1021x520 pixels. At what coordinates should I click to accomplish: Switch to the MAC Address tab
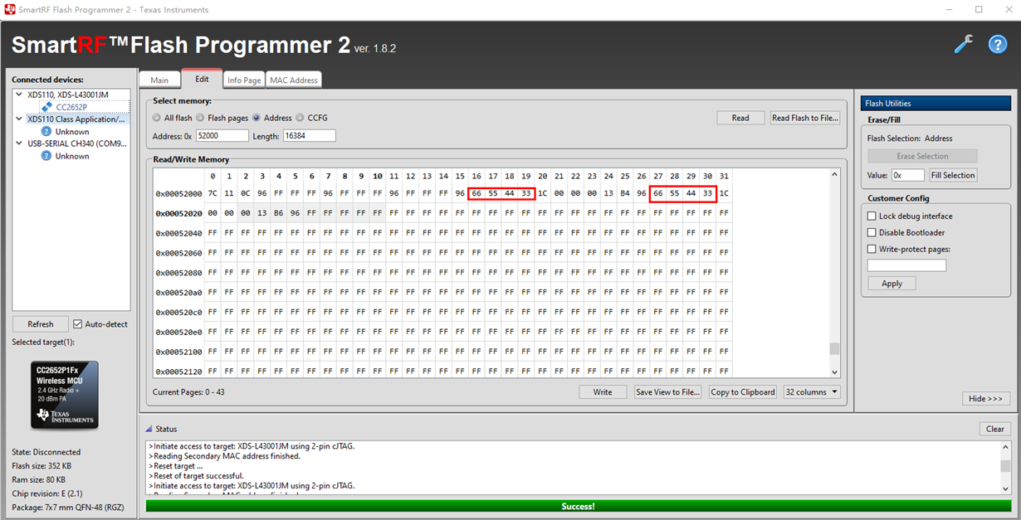point(294,80)
